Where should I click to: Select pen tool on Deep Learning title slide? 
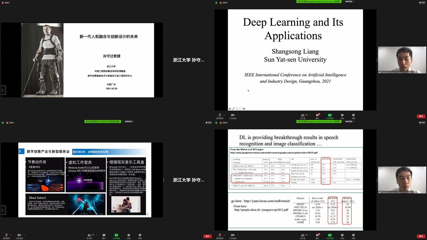234,109
